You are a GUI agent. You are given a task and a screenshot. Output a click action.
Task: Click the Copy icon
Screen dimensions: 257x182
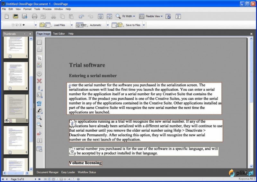(x=62, y=16)
